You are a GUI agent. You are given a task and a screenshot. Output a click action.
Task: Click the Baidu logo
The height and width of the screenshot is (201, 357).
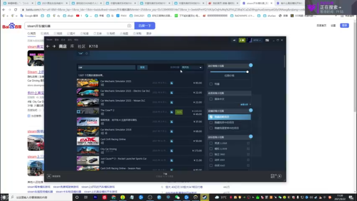tap(12, 26)
